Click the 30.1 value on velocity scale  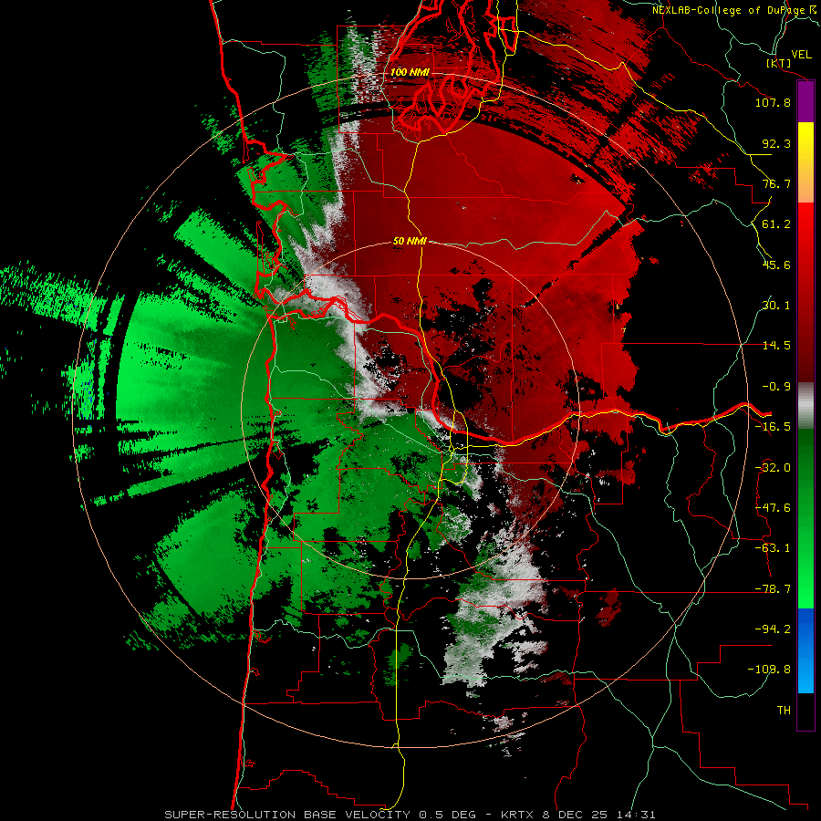coord(776,306)
